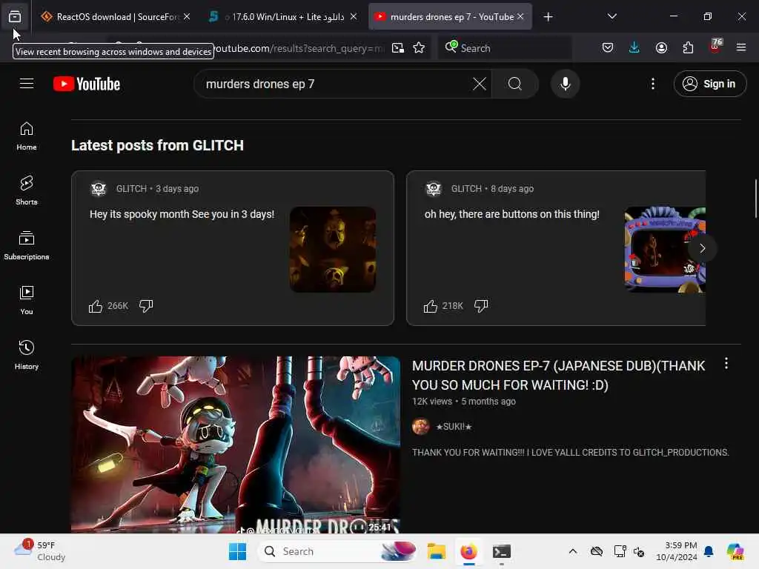Image resolution: width=759 pixels, height=569 pixels.
Task: Click the uBlock extension icon with badge 76
Action: [x=715, y=47]
